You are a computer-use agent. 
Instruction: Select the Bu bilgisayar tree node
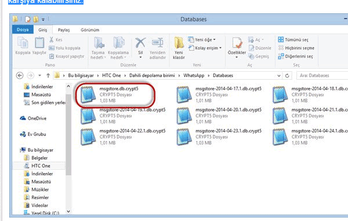coord(37,150)
